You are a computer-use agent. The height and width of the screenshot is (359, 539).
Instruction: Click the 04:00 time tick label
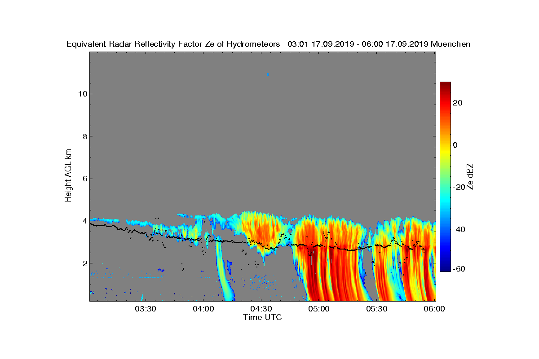[x=203, y=309]
